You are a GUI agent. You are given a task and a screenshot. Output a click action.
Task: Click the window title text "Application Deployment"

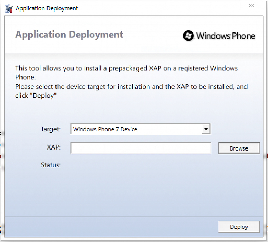pos(47,9)
